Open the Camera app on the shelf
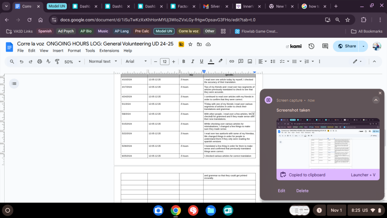The height and width of the screenshot is (218, 387). (158, 210)
